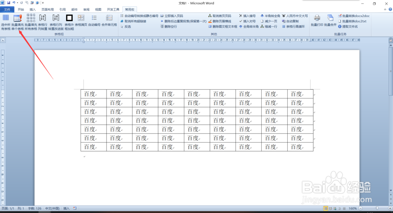
Task: Select Print Layout view icon in status bar
Action: (x=325, y=209)
